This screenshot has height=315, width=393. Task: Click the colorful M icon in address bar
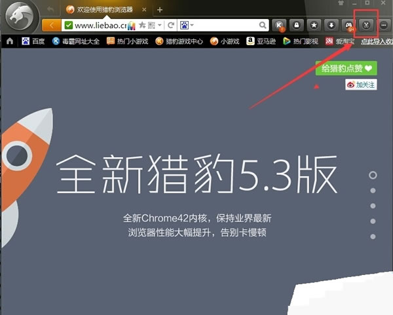[x=132, y=26]
